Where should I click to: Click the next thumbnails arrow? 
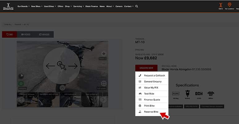click(x=103, y=100)
